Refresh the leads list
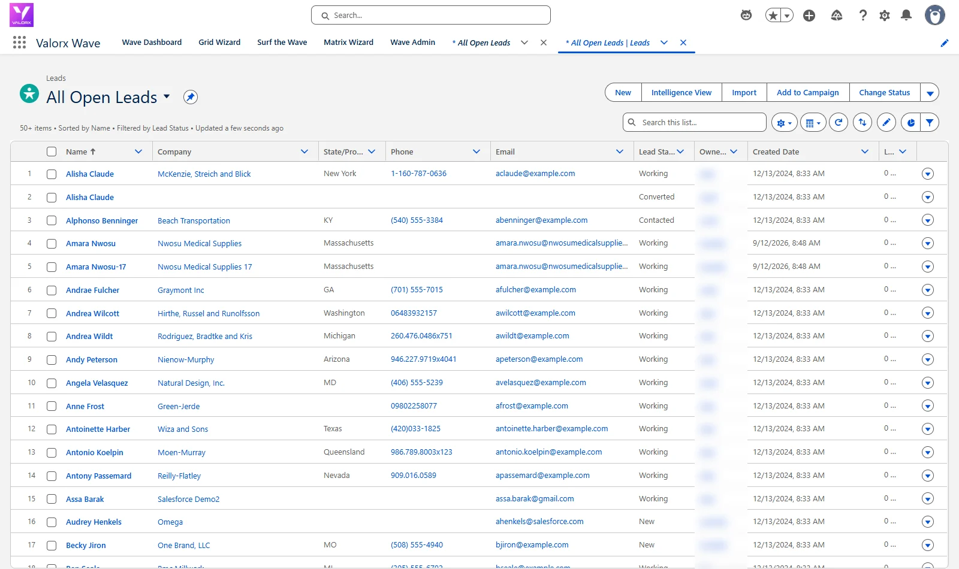The width and height of the screenshot is (959, 569). click(x=839, y=122)
